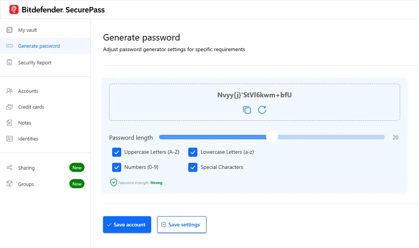Adjust the Password length slider

click(x=272, y=137)
